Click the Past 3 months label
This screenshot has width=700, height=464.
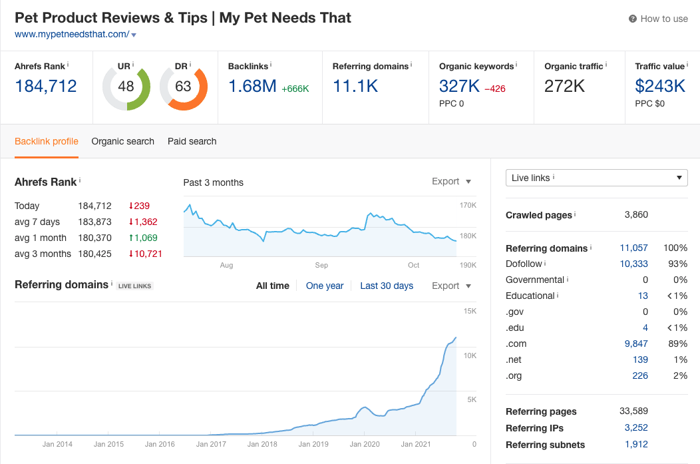coord(214,182)
